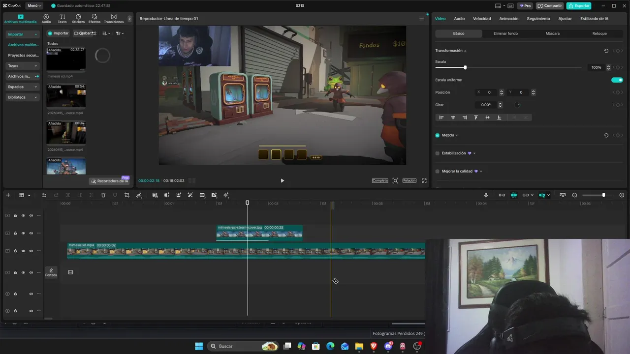630x354 pixels.
Task: Switch to the Seguimiento tab
Action: (x=538, y=19)
